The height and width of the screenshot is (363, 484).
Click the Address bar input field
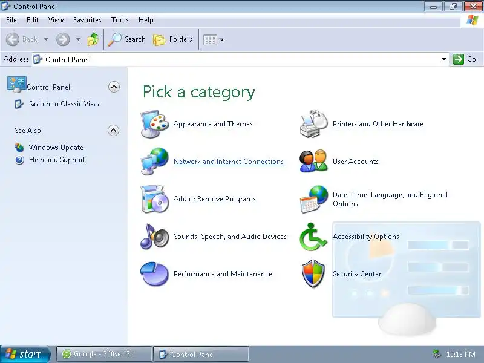240,59
